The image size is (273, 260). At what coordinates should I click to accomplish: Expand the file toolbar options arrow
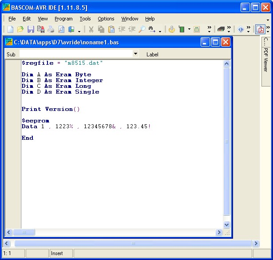click(x=79, y=32)
